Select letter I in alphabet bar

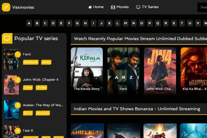tap(94, 23)
